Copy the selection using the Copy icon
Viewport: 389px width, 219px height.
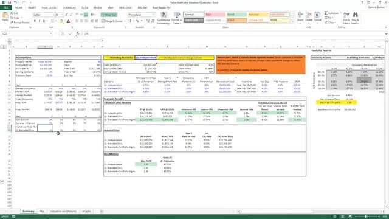point(12,18)
